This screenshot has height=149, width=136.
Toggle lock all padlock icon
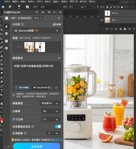click(122, 7)
